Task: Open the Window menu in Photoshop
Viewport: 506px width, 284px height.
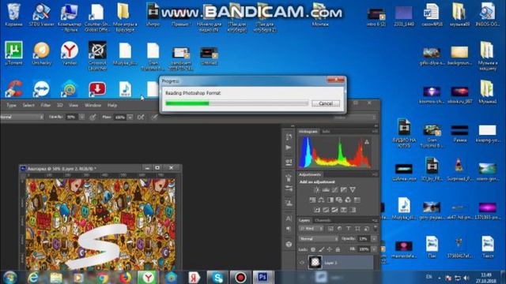Action: pyautogui.click(x=93, y=105)
